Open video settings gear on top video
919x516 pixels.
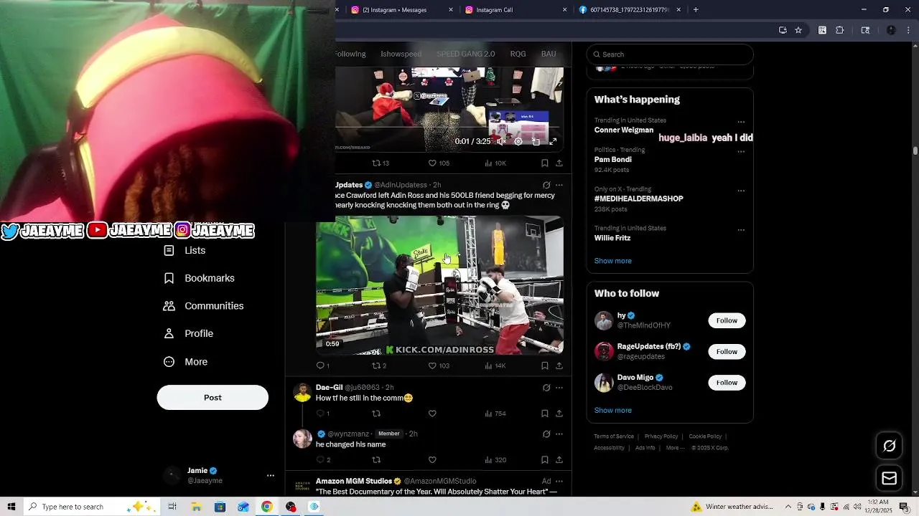pos(518,142)
